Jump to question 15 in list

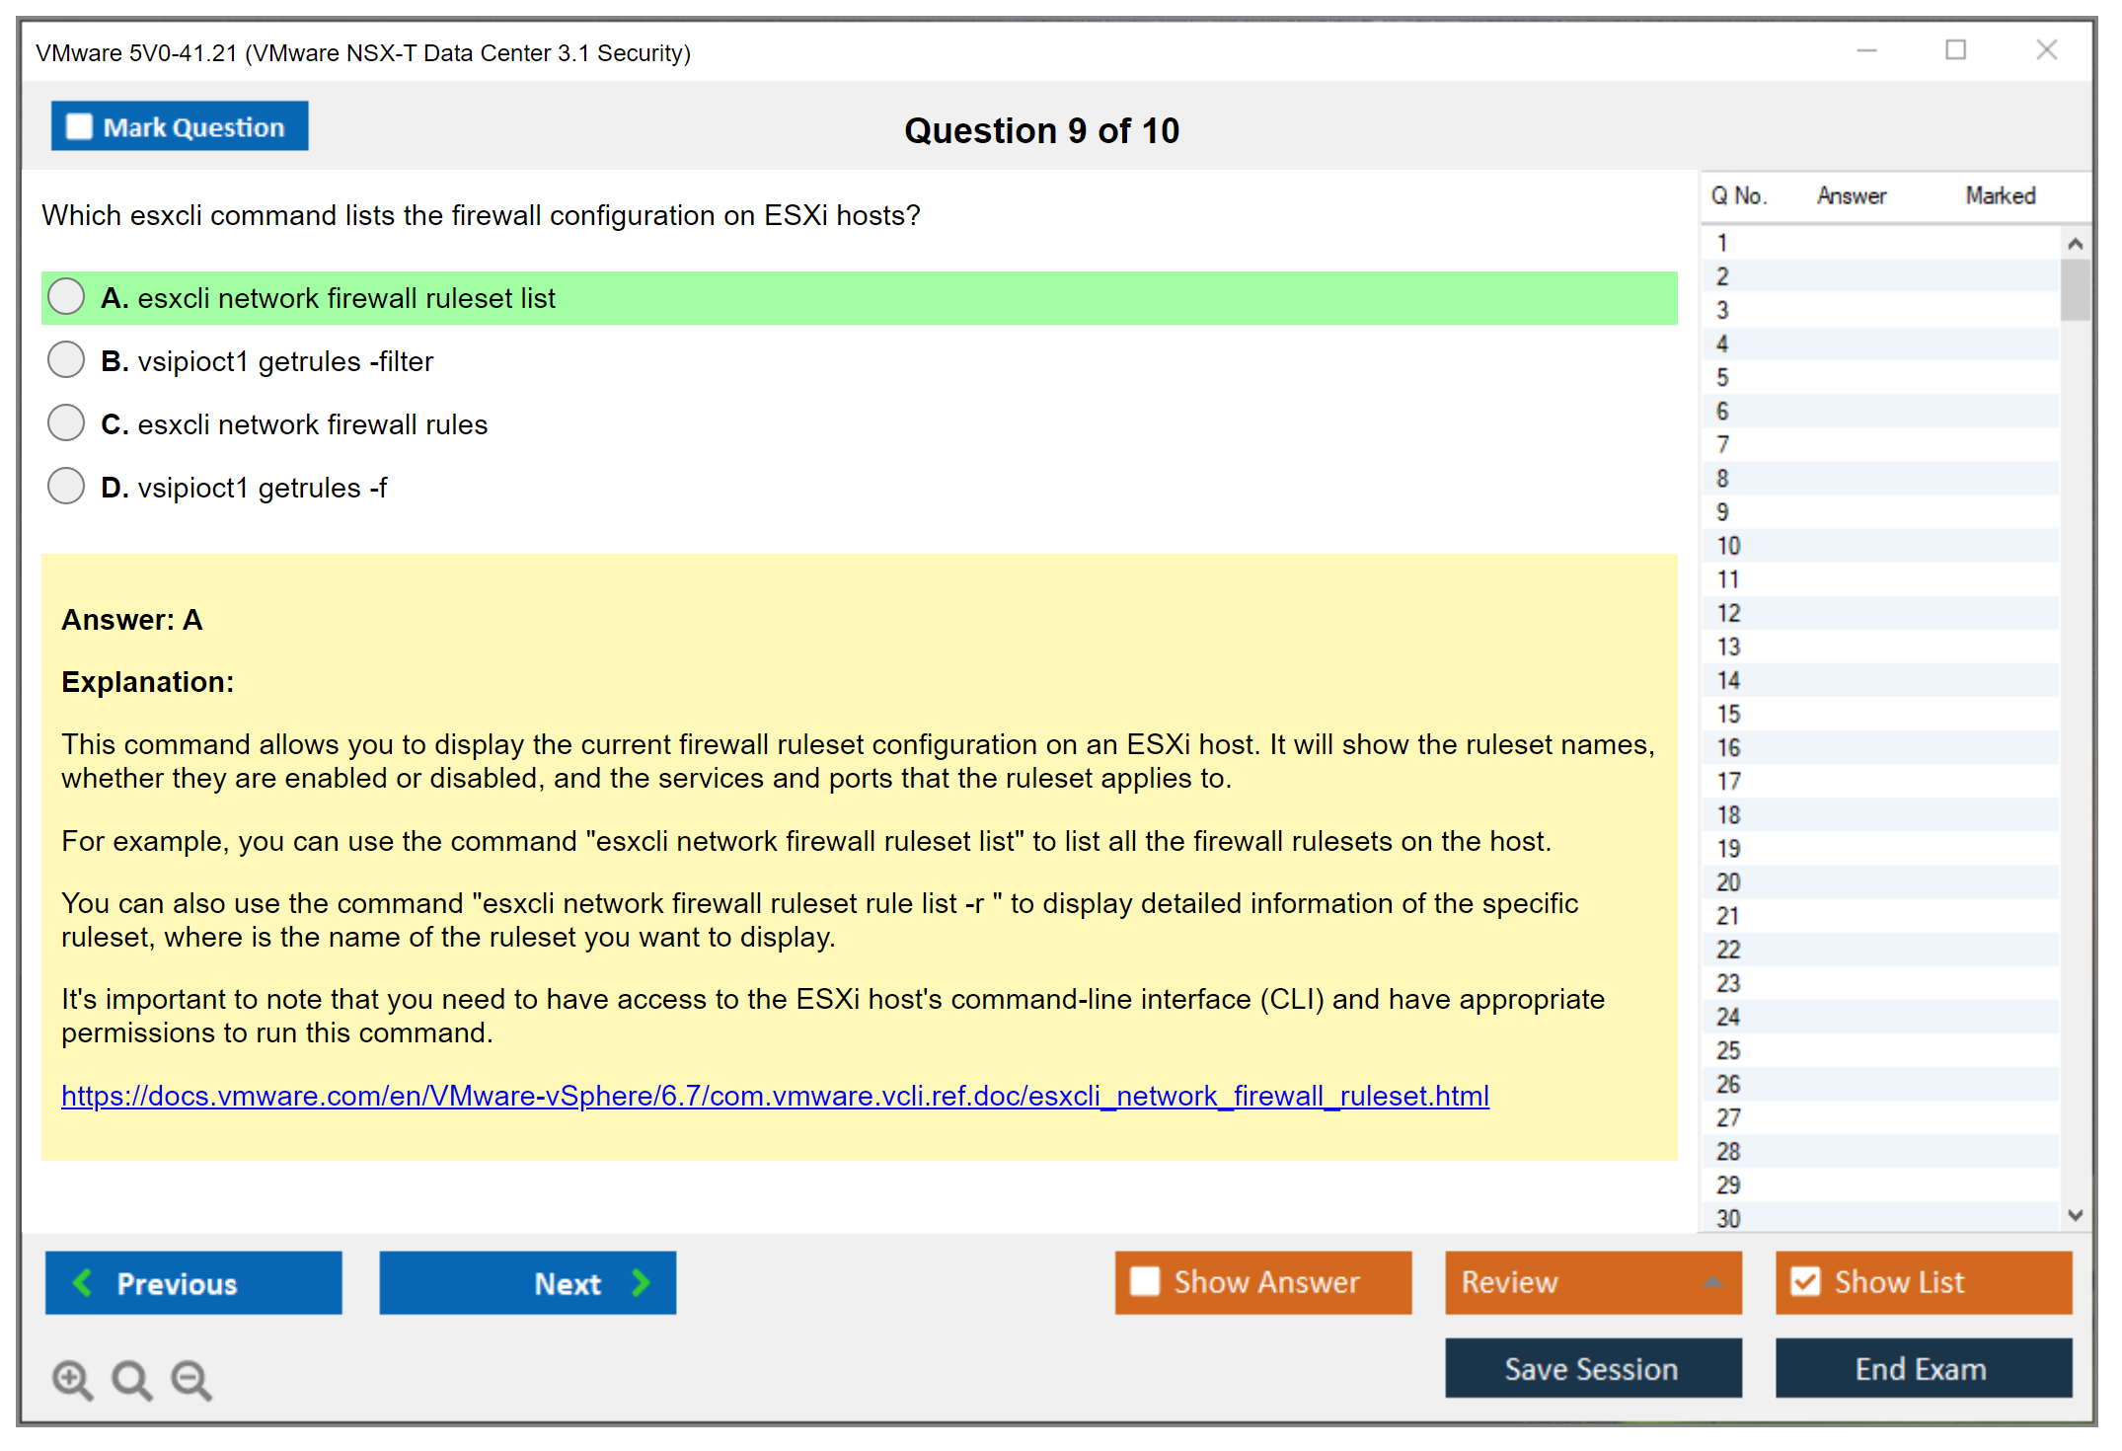pyautogui.click(x=1728, y=714)
